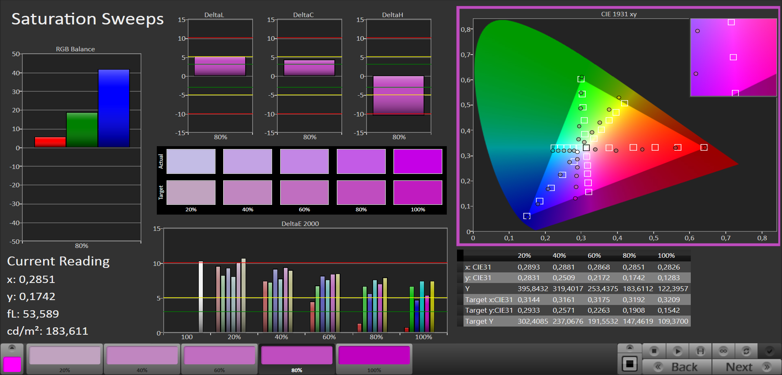Click the Target 80% magenta patch
The image size is (782, 375).
coord(361,193)
